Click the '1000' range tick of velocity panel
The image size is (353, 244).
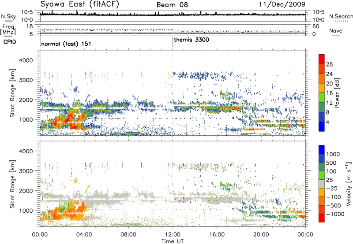pos(26,211)
